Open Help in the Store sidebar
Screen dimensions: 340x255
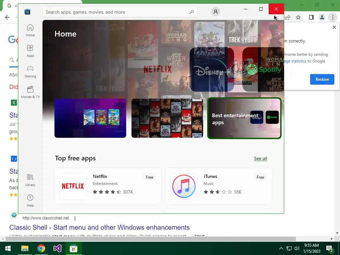[x=30, y=201]
